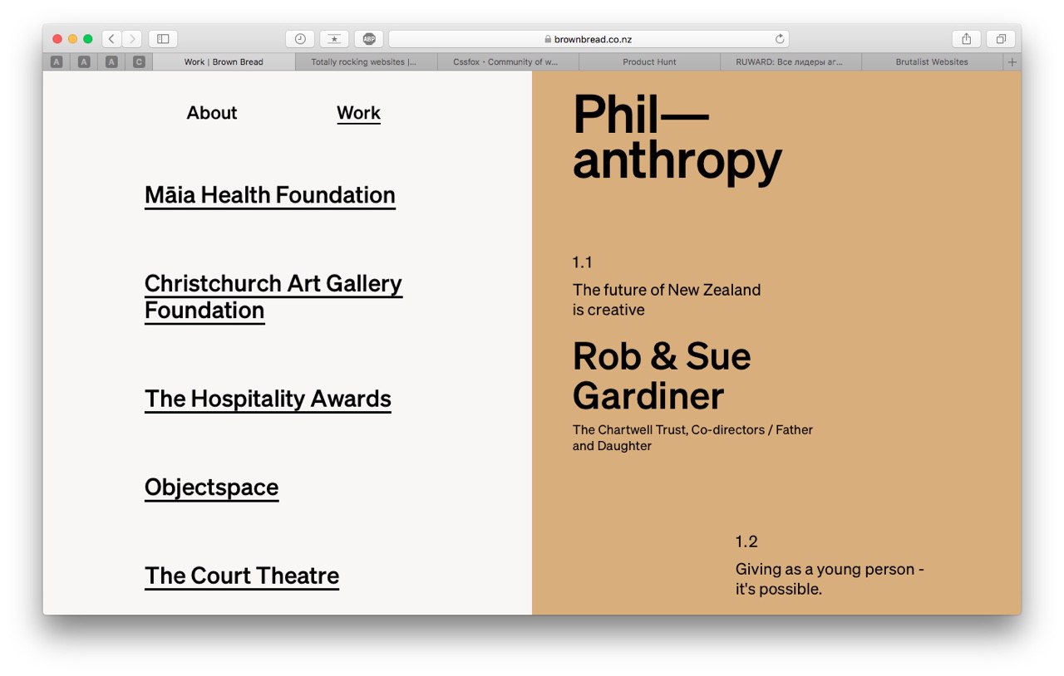Open the Top Sites star button
Image resolution: width=1064 pixels, height=676 pixels.
[334, 39]
